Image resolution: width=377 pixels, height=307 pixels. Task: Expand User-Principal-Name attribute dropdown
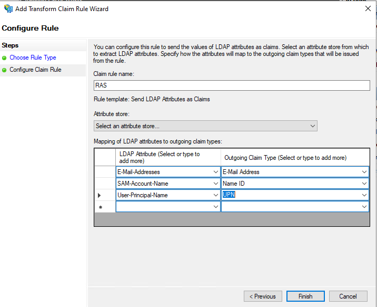pos(216,195)
